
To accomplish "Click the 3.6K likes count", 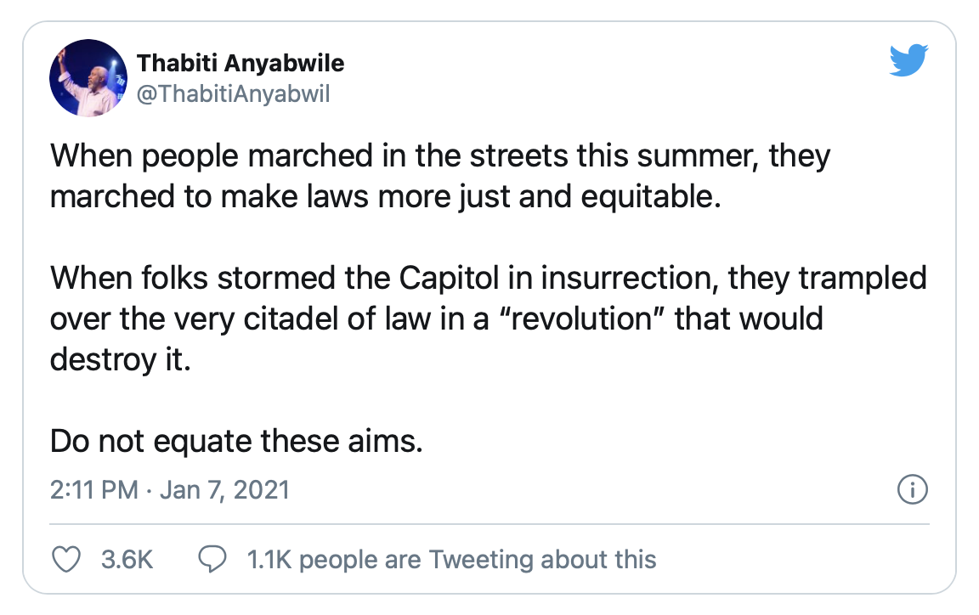I will pyautogui.click(x=127, y=560).
